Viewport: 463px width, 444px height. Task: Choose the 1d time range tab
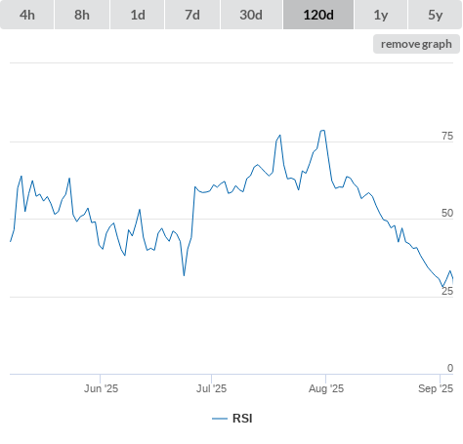(x=138, y=15)
